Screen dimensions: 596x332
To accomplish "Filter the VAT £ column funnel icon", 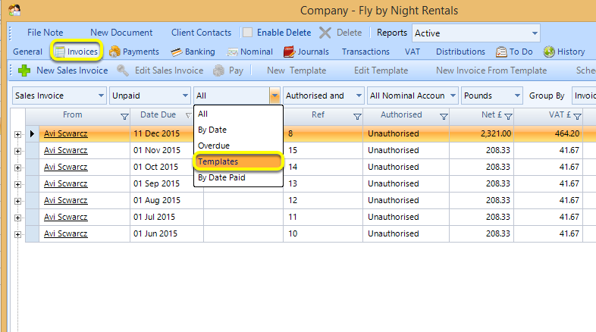I will click(577, 117).
